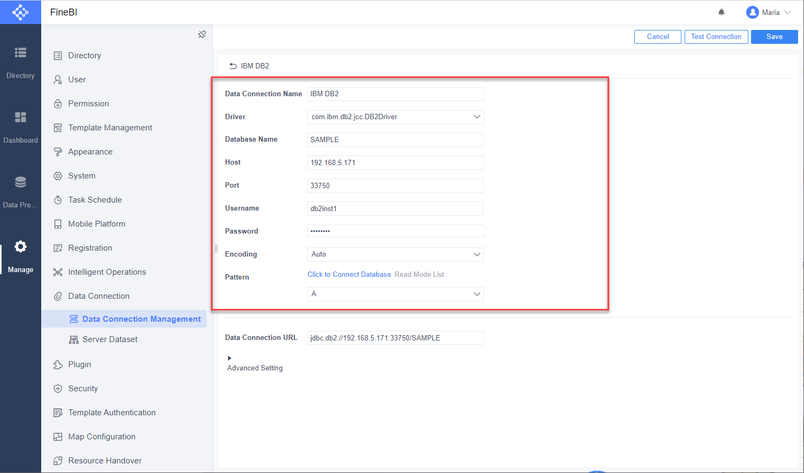Click Test Connection button
This screenshot has height=473, width=804.
pyautogui.click(x=716, y=37)
